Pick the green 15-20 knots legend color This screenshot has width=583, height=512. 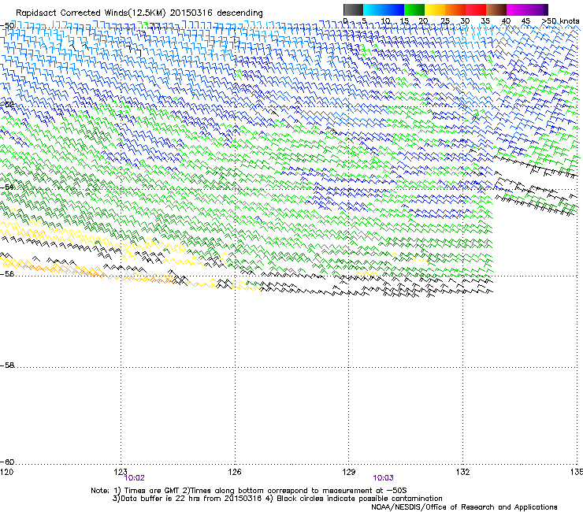coord(414,9)
